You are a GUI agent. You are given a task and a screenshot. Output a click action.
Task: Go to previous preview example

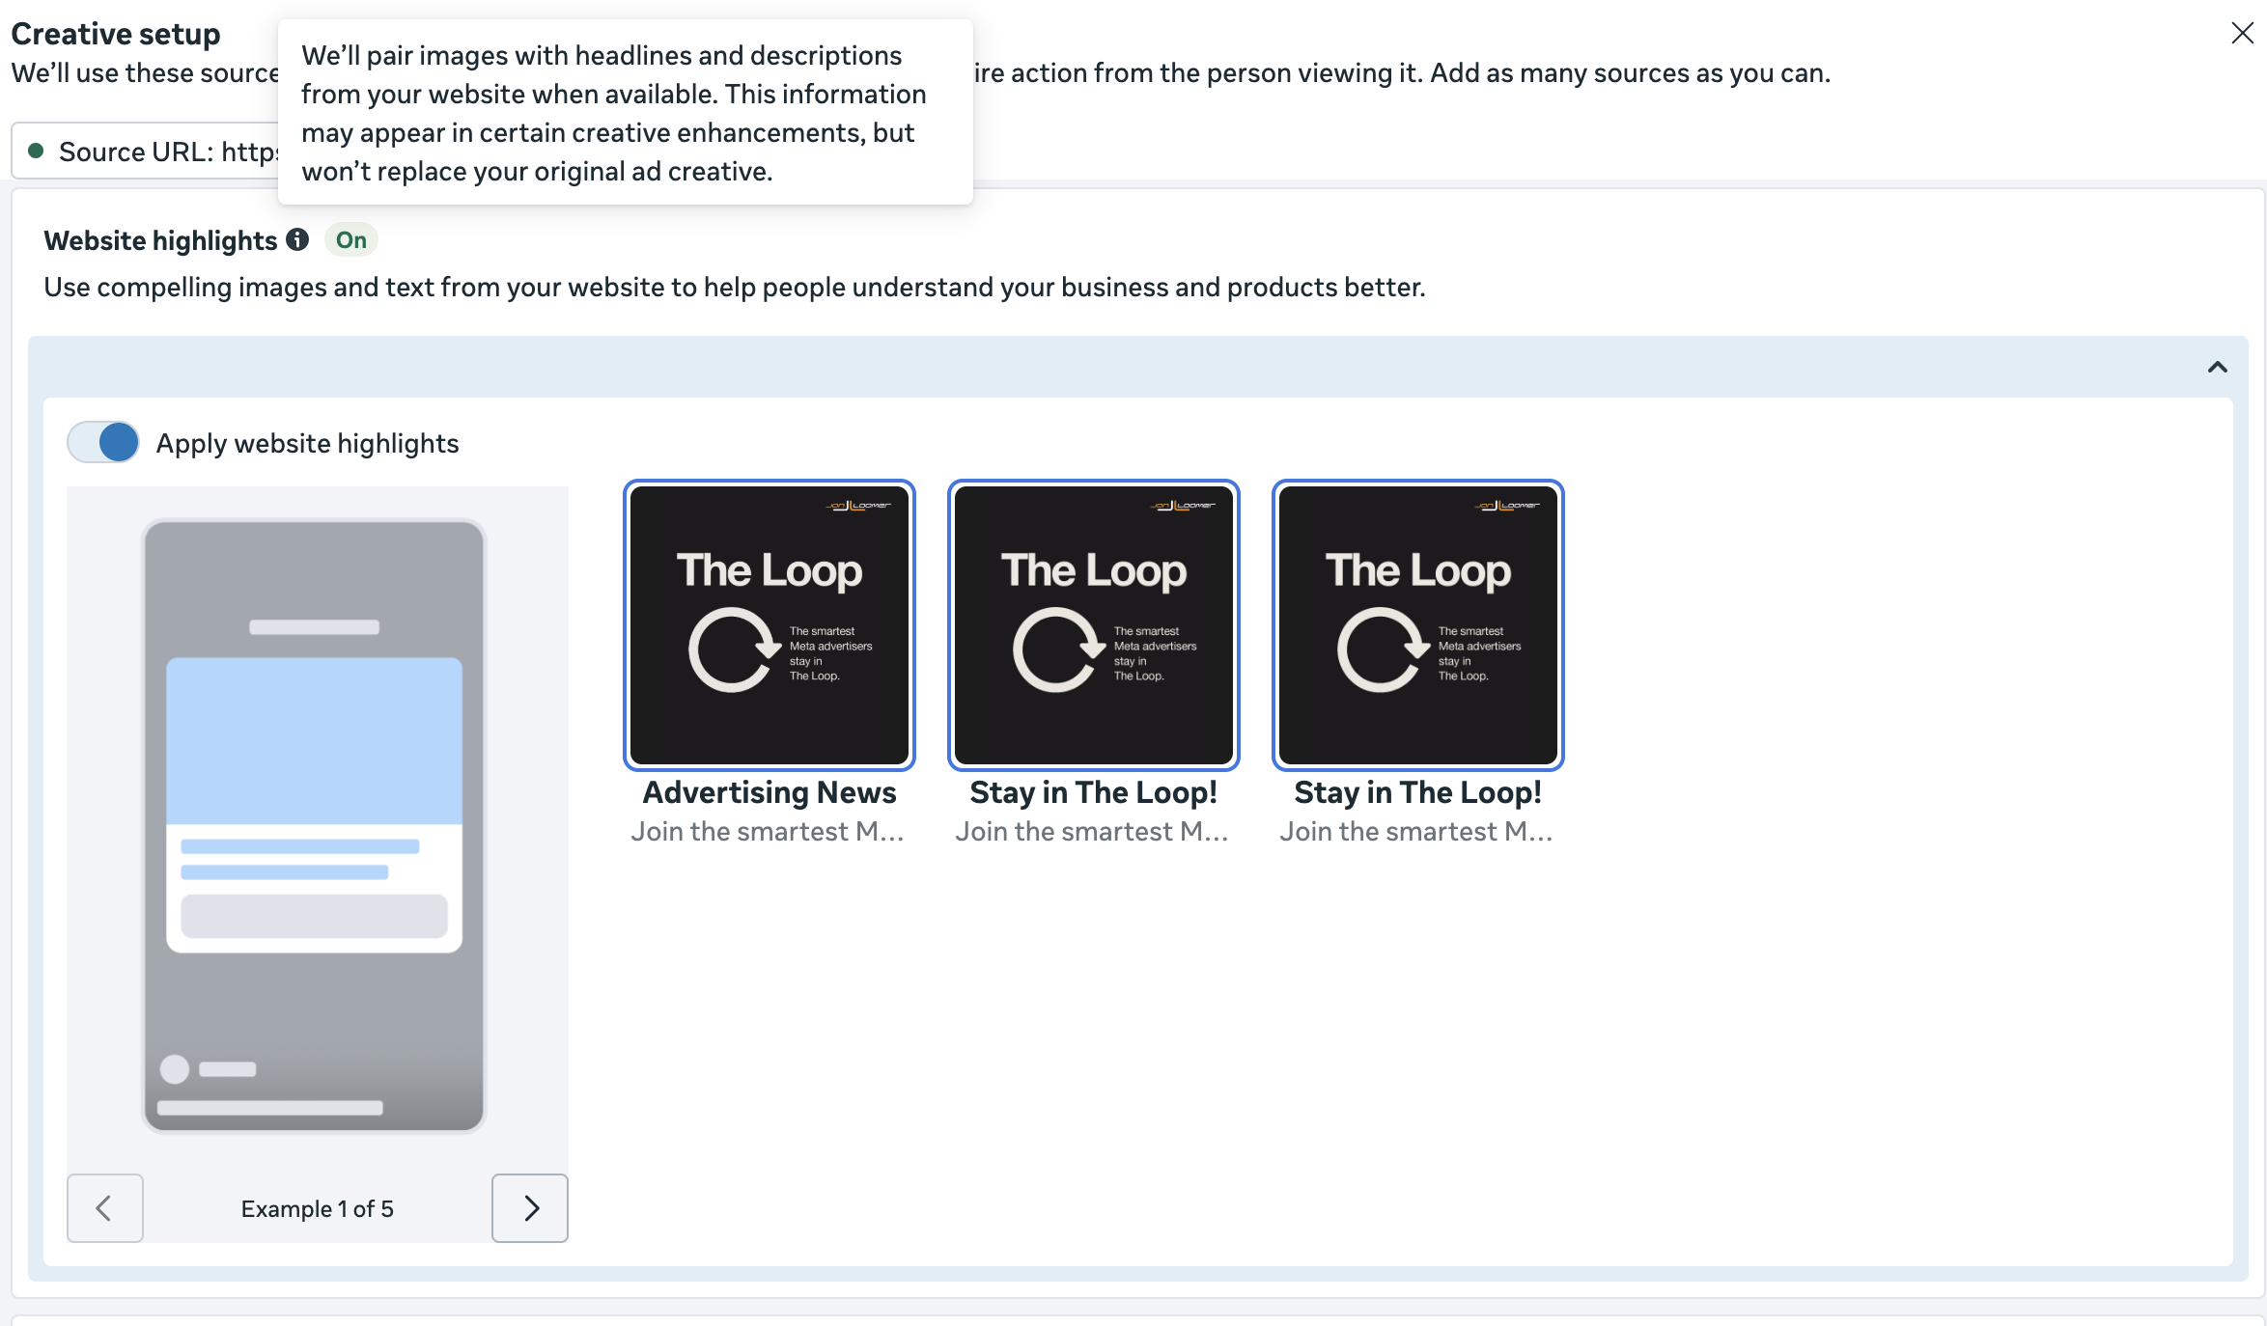point(105,1207)
